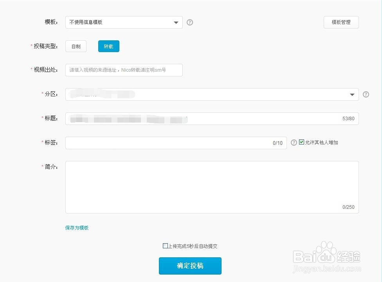Viewport: 382px width, 282px height.
Task: Click the 确定投稿 submit button
Action: tap(190, 266)
